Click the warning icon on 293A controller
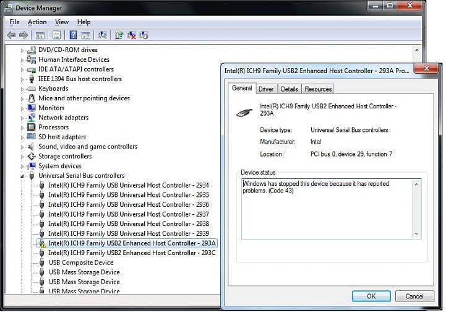 pyautogui.click(x=43, y=245)
